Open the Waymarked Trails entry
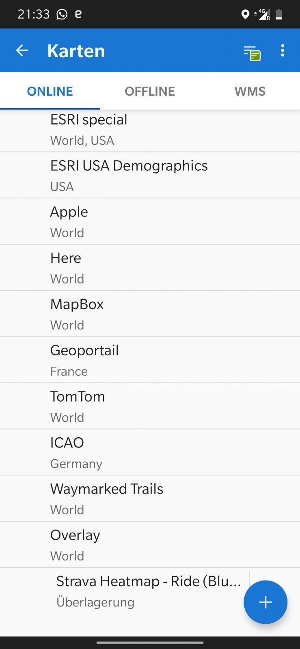The width and height of the screenshot is (300, 649). (x=150, y=499)
